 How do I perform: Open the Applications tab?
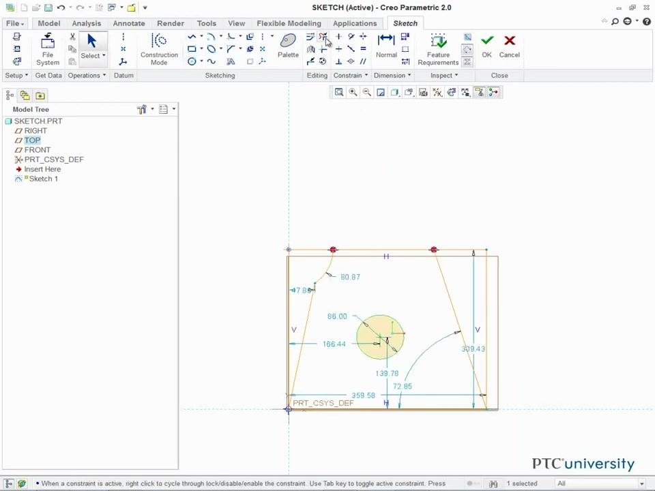355,23
